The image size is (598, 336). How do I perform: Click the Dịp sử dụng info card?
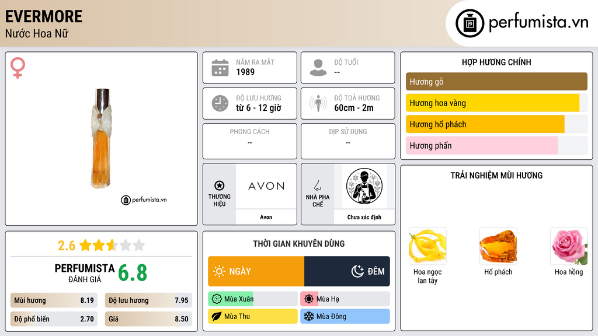point(348,141)
